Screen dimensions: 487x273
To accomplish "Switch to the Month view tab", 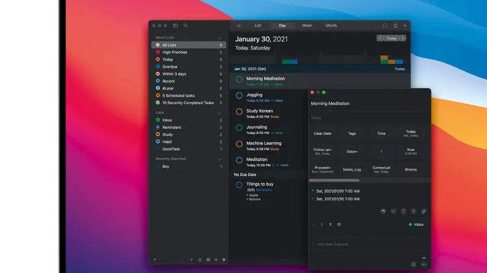I will click(x=331, y=25).
